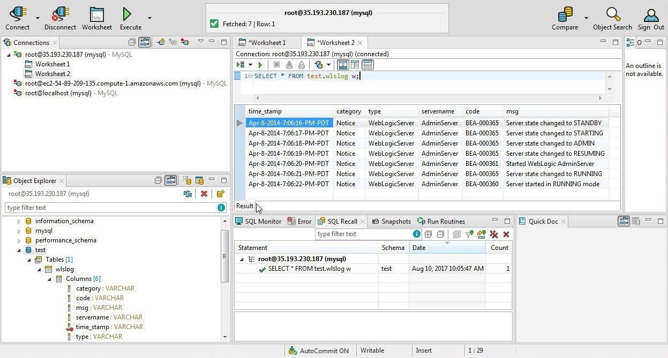Click New Connection icon in Connections panel
The width and height of the screenshot is (668, 358).
(x=160, y=42)
